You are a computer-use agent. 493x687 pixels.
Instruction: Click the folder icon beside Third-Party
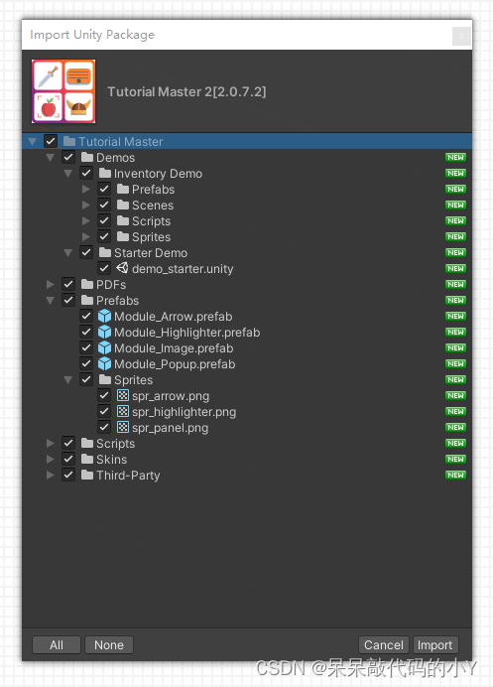(87, 475)
